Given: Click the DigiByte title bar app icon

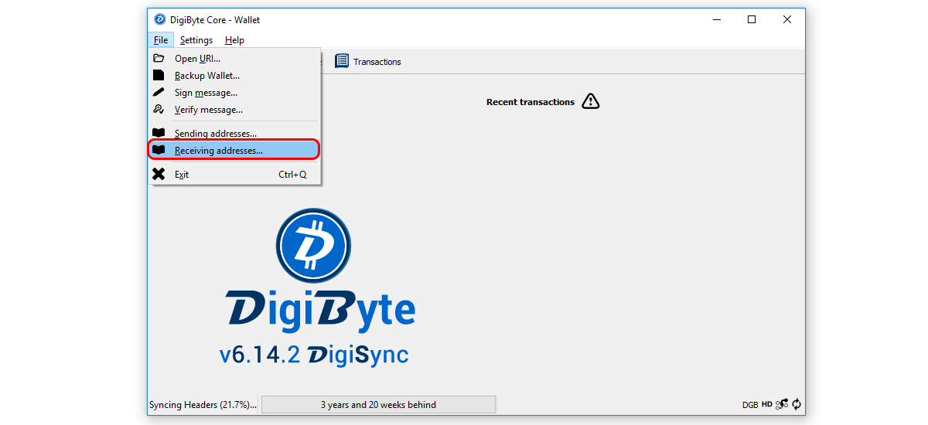Looking at the screenshot, I should [x=160, y=20].
